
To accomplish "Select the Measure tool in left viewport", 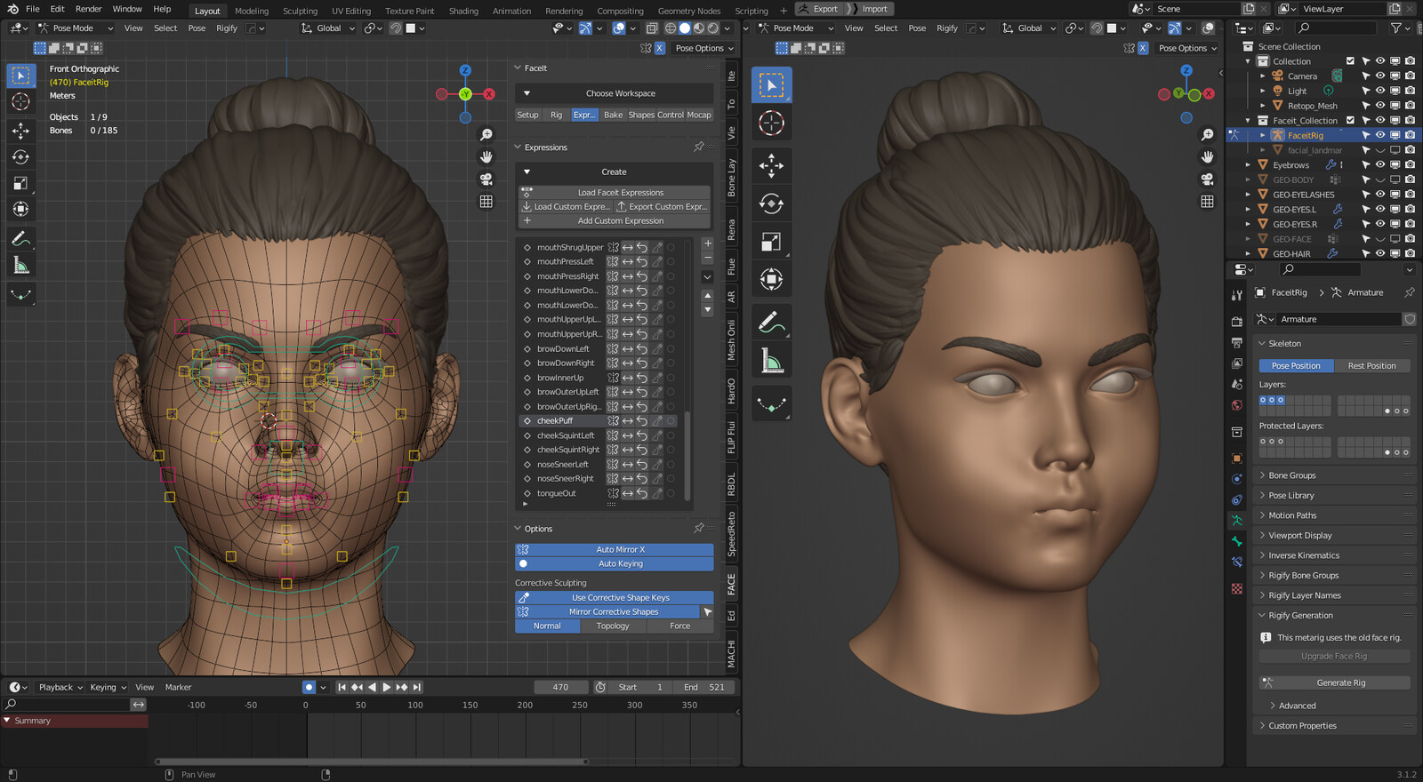I will (20, 265).
